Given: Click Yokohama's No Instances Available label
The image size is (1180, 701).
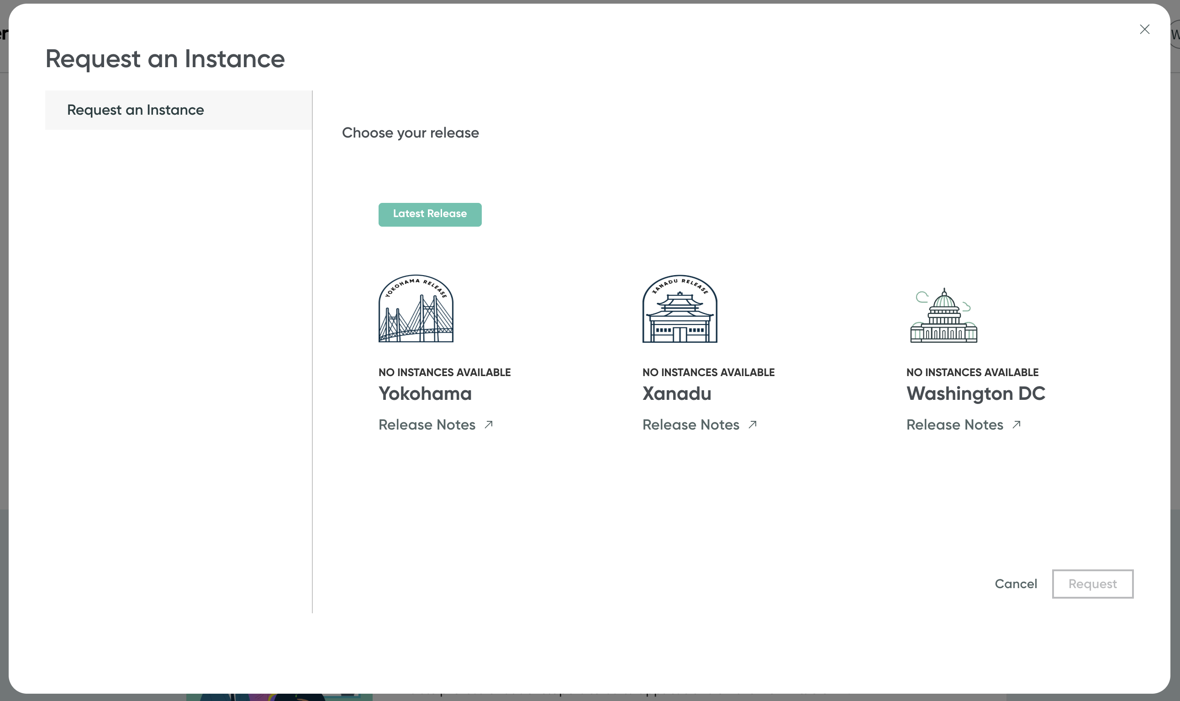Looking at the screenshot, I should (x=444, y=372).
